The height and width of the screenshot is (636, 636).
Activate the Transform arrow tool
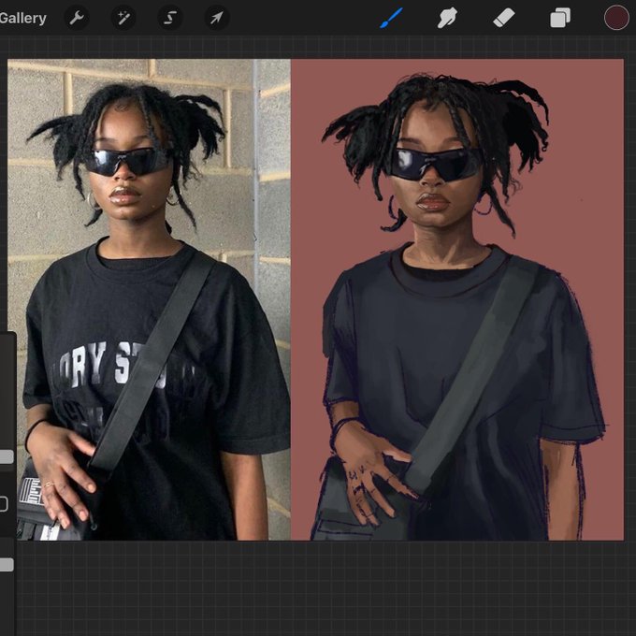click(217, 18)
